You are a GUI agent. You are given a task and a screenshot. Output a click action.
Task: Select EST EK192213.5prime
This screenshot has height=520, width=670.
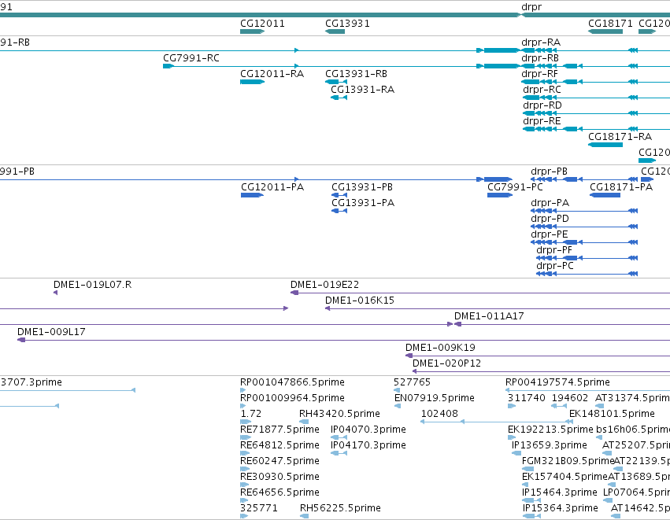512,437
